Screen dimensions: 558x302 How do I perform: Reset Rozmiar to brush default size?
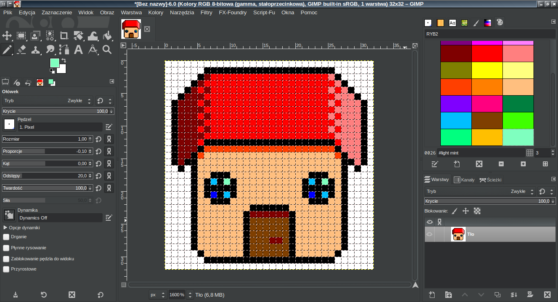(x=98, y=139)
